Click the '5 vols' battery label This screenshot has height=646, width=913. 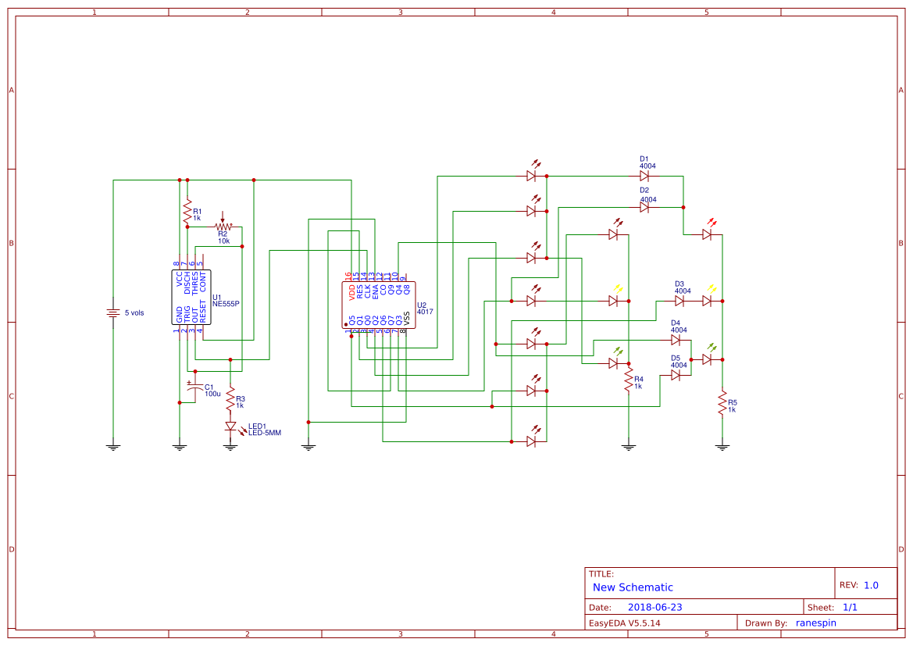click(x=134, y=312)
